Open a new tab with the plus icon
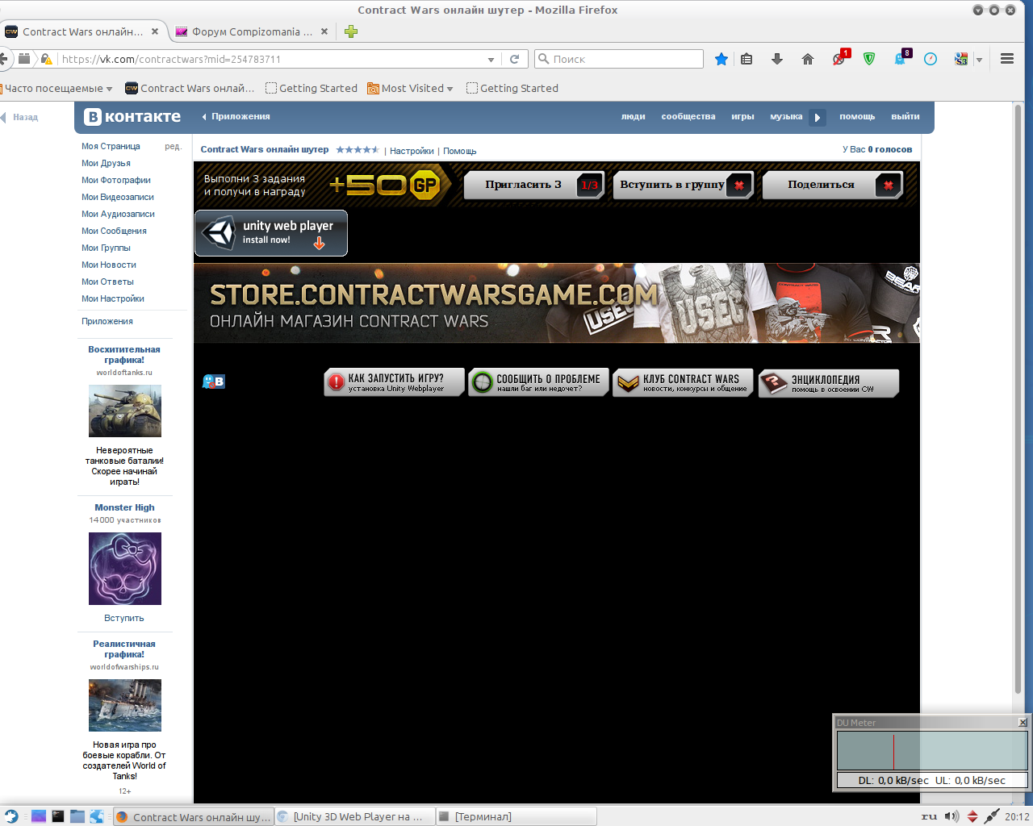 click(350, 31)
